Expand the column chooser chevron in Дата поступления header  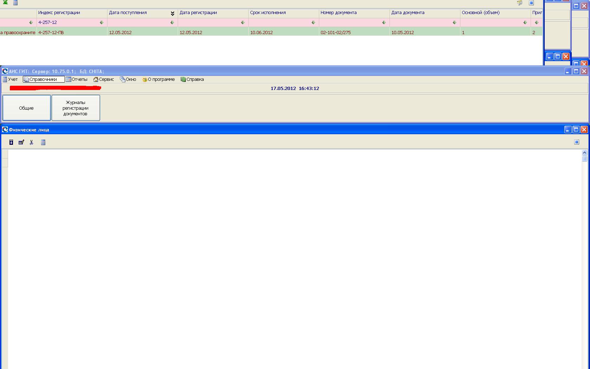[x=172, y=14]
